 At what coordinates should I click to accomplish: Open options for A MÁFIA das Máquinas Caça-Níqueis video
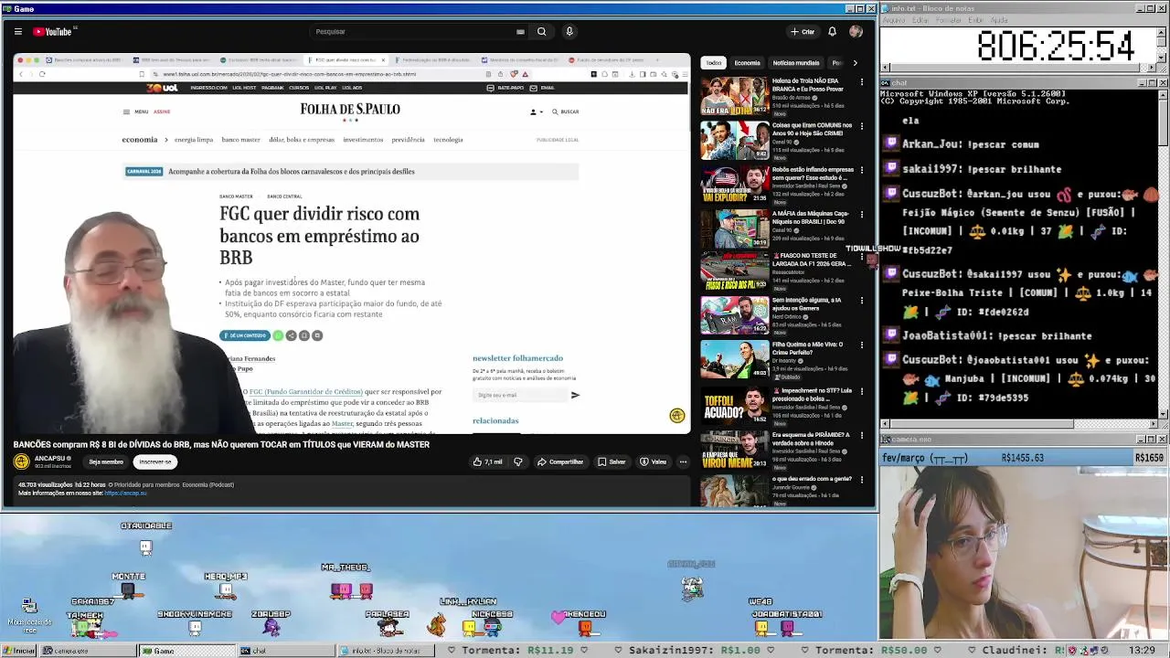click(x=861, y=214)
